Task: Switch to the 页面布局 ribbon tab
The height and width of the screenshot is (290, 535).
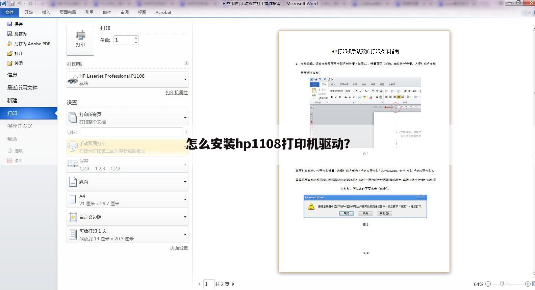Action: pos(68,12)
